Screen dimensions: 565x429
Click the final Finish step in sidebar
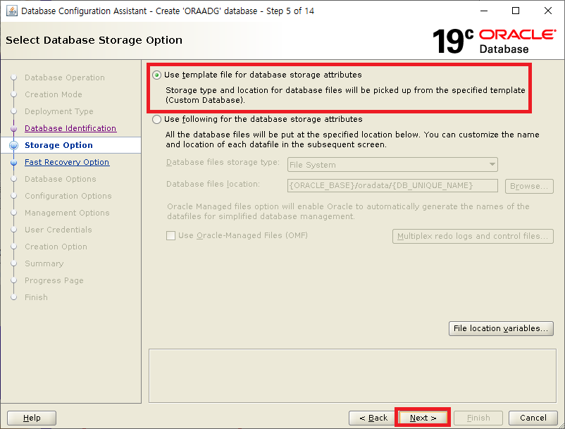[x=36, y=297]
